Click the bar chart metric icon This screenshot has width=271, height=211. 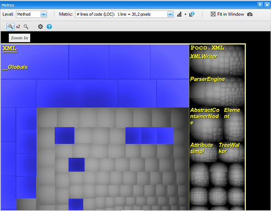click(179, 14)
